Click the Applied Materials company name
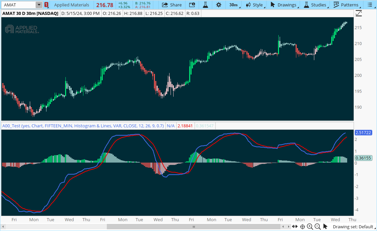This screenshot has height=231, width=377. click(72, 5)
